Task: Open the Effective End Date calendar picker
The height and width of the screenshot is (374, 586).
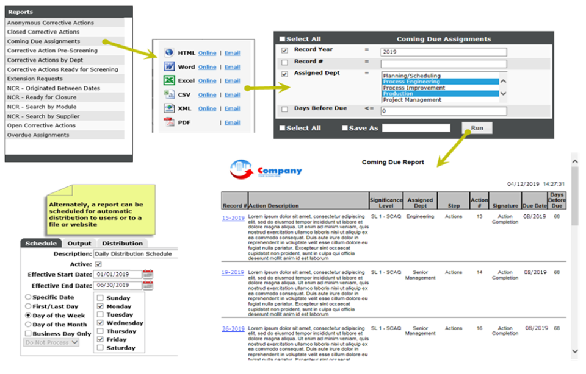Action: (x=148, y=285)
